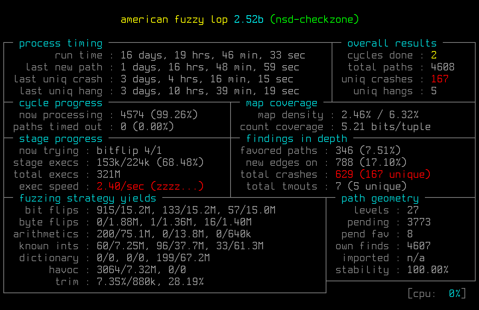
Task: Select trim value 7.35%/880k, 28.19%
Action: coord(150,282)
